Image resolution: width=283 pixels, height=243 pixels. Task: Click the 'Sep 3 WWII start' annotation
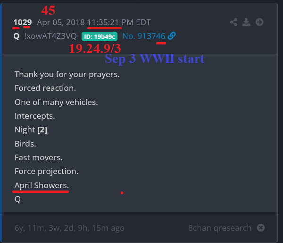[155, 59]
